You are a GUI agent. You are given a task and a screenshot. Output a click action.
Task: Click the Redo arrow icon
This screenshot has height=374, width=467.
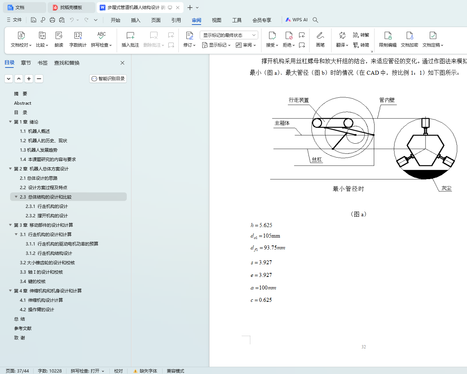pyautogui.click(x=86, y=20)
